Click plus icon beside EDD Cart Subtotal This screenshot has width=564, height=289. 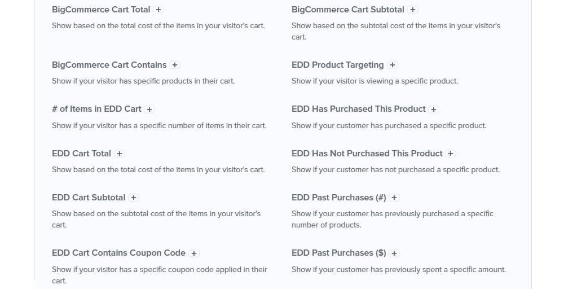tap(134, 198)
